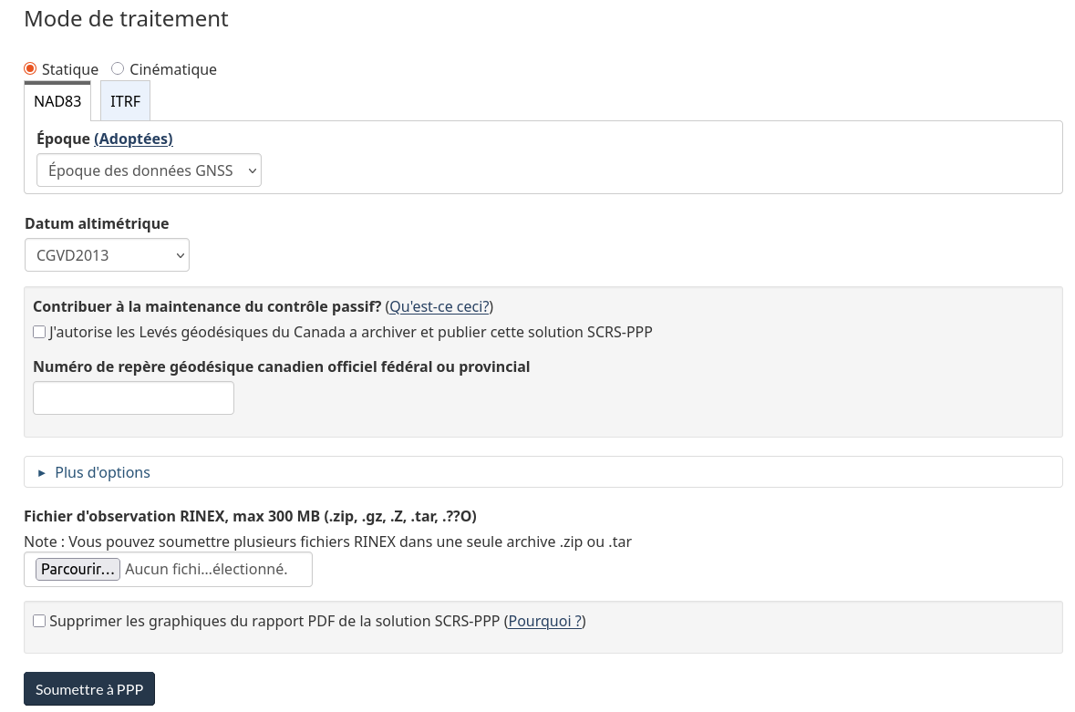Click the Parcourir... file browse button
Screen dimensions: 1075x712
tap(78, 570)
